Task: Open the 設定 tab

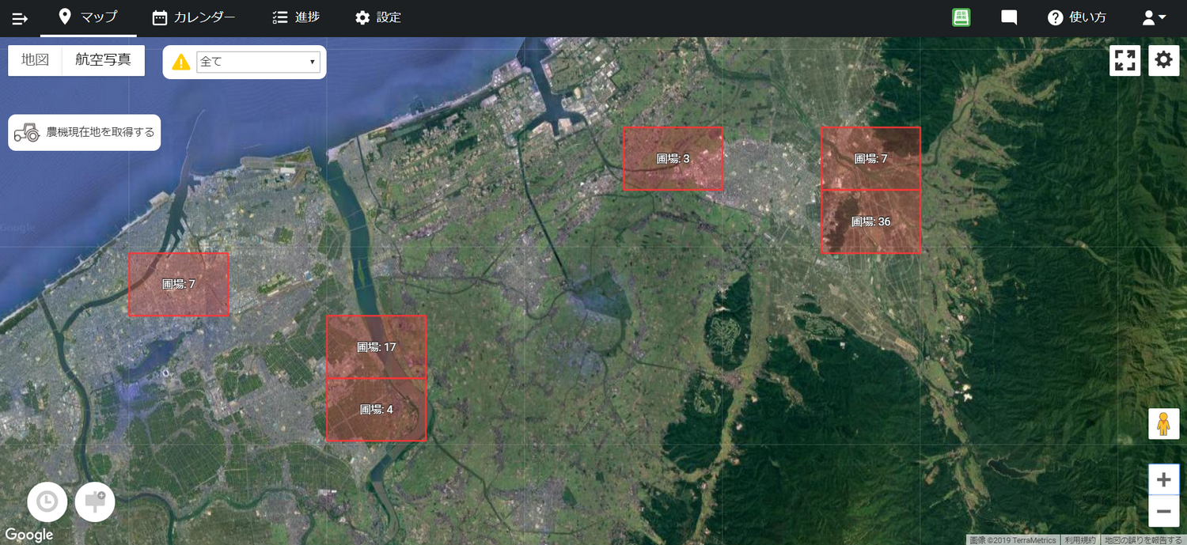Action: pyautogui.click(x=378, y=17)
